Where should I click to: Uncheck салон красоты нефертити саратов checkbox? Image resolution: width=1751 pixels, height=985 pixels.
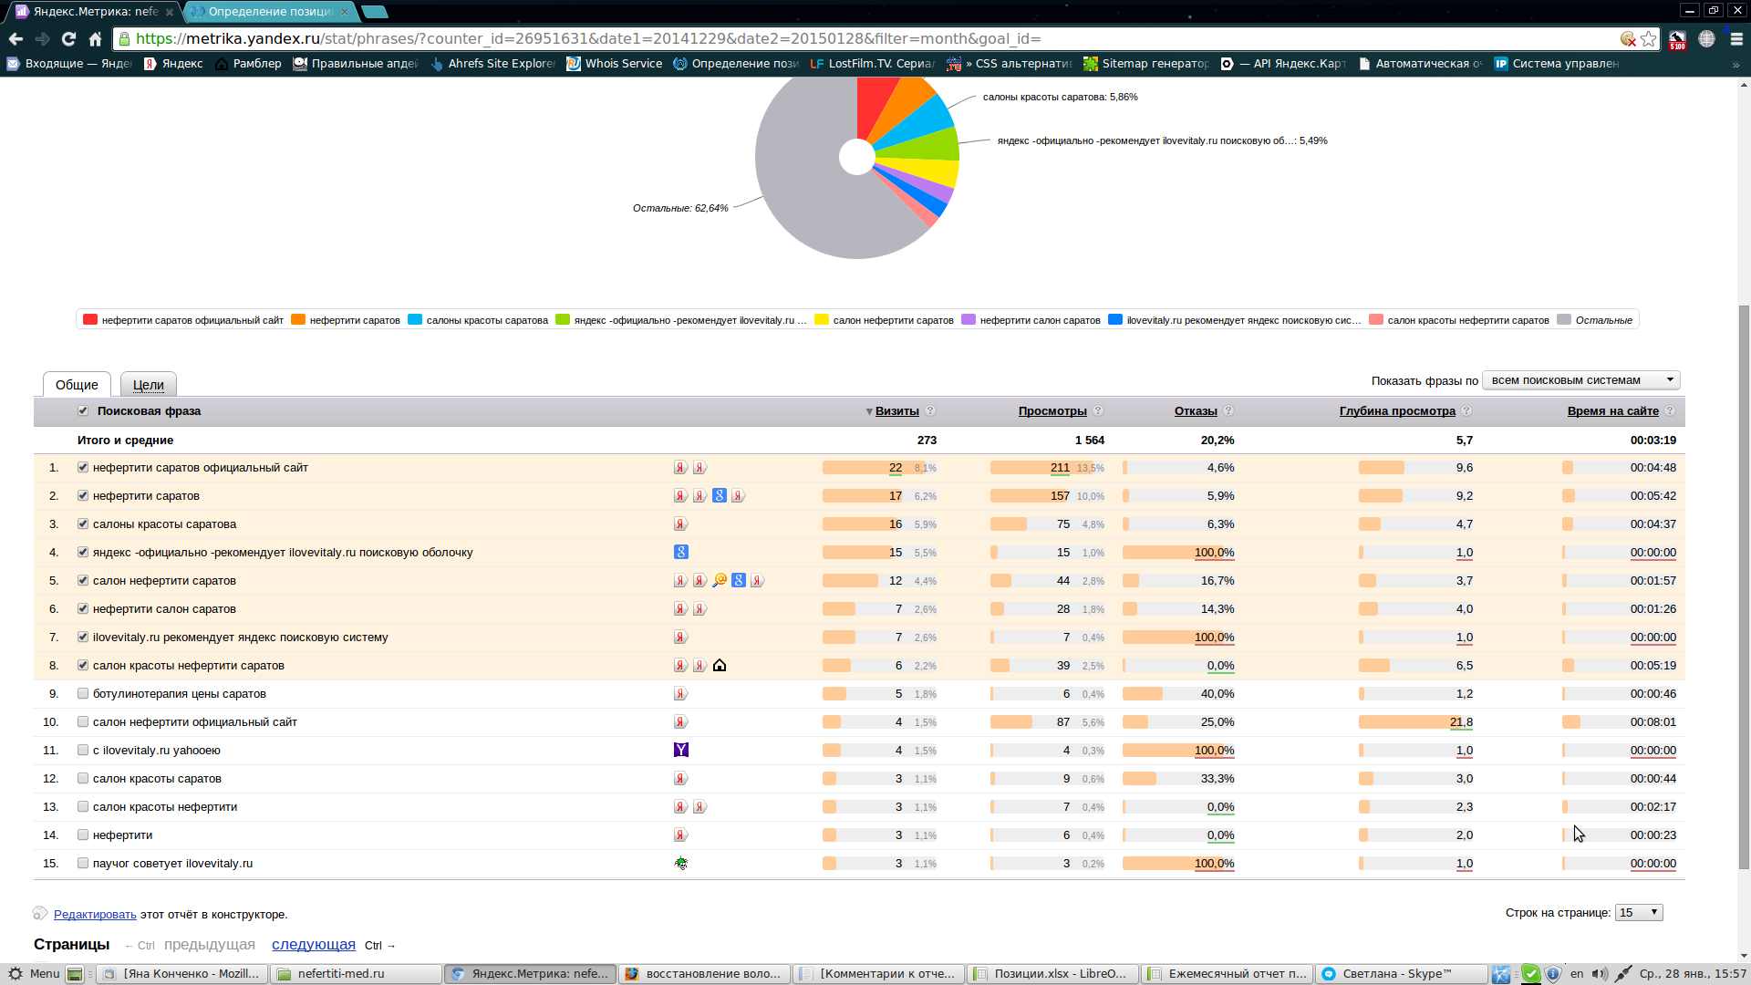(83, 665)
